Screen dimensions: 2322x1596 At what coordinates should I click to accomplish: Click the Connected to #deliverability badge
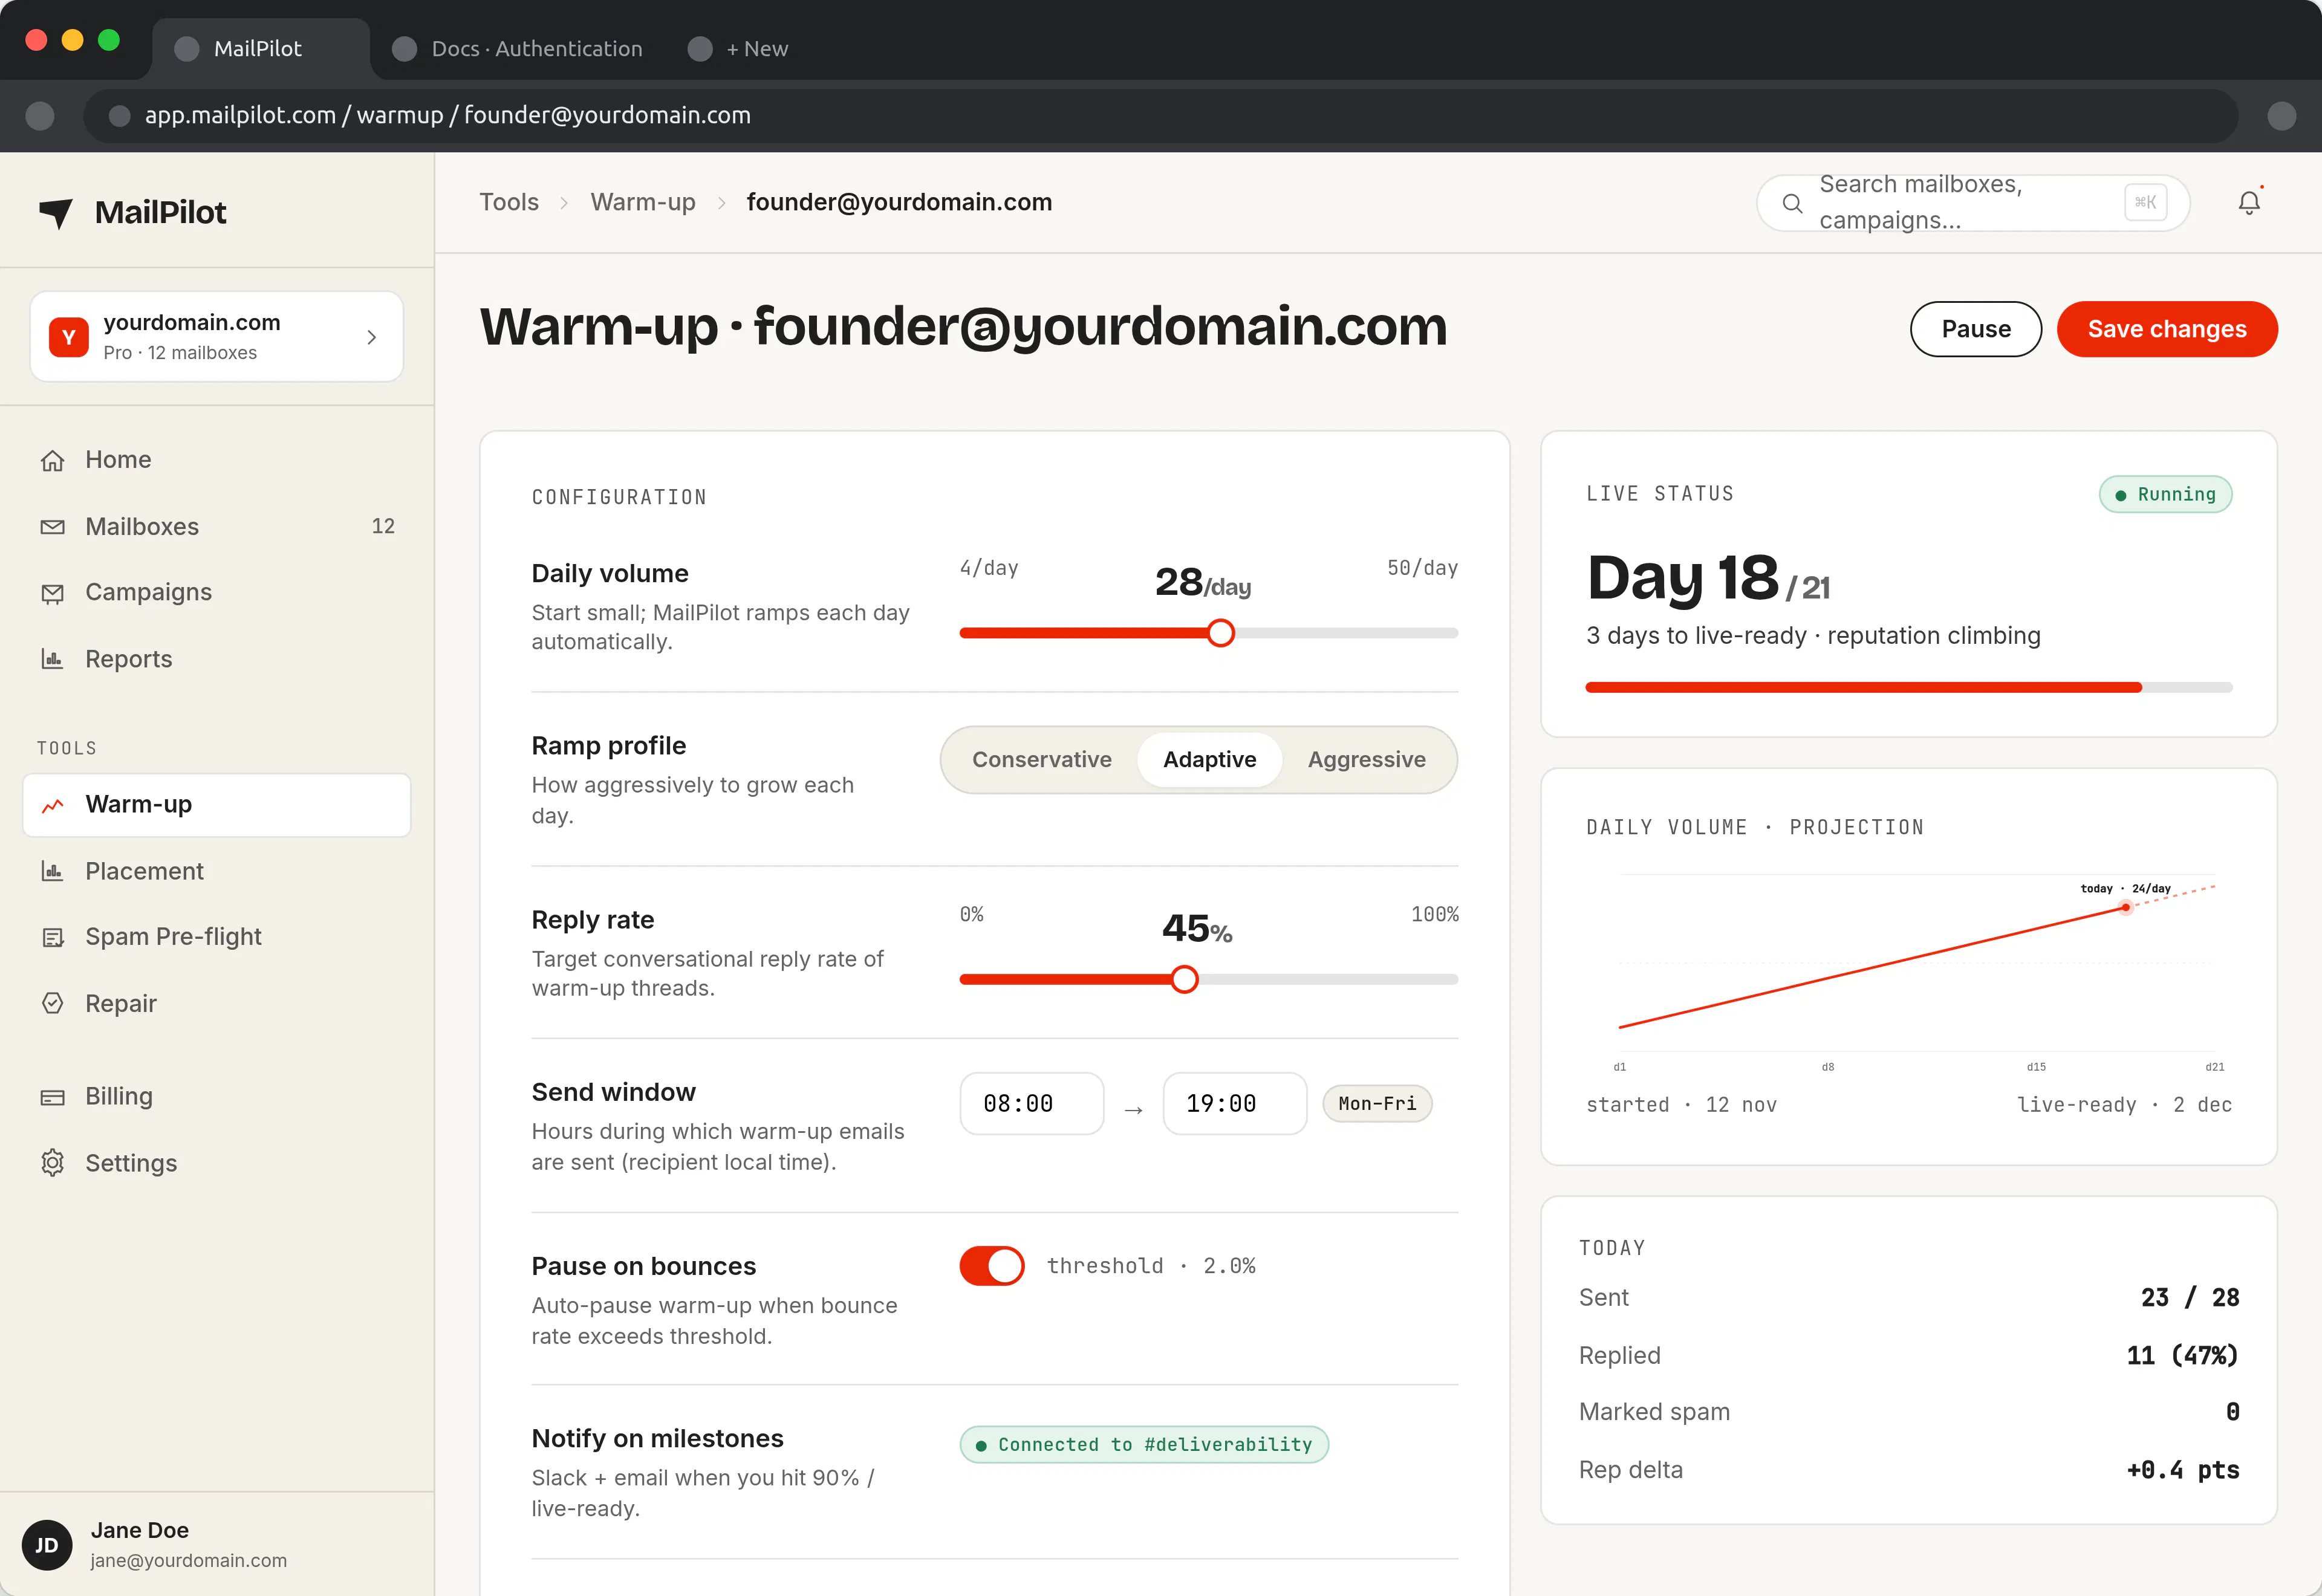pos(1144,1445)
